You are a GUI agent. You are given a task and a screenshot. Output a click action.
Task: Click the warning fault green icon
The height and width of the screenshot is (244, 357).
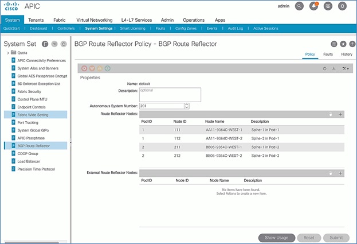tap(108, 68)
